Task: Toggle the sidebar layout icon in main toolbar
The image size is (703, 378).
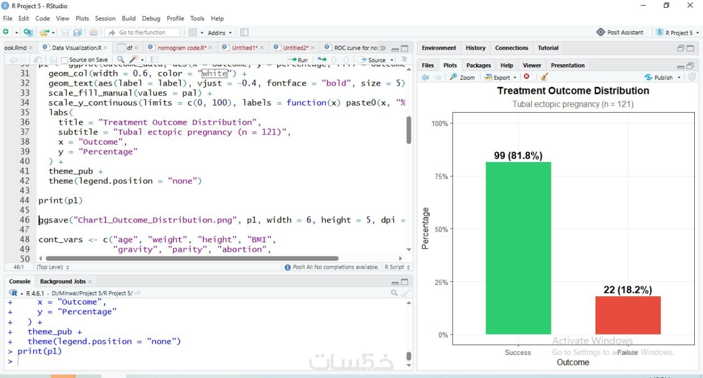Action: tap(244, 32)
